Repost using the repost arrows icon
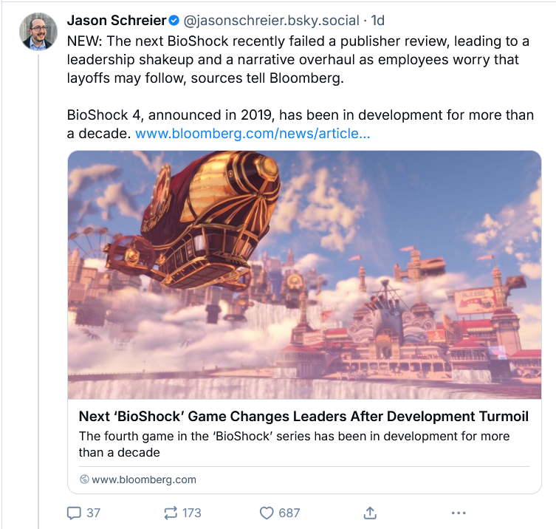Image resolution: width=556 pixels, height=529 pixels. (171, 513)
